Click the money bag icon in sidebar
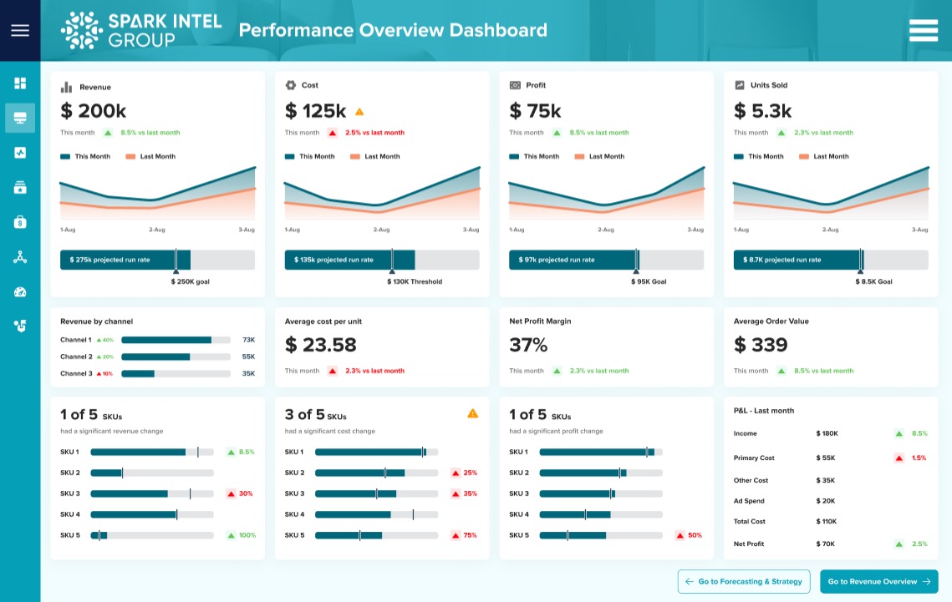Viewport: 952px width, 602px height. pos(20,222)
